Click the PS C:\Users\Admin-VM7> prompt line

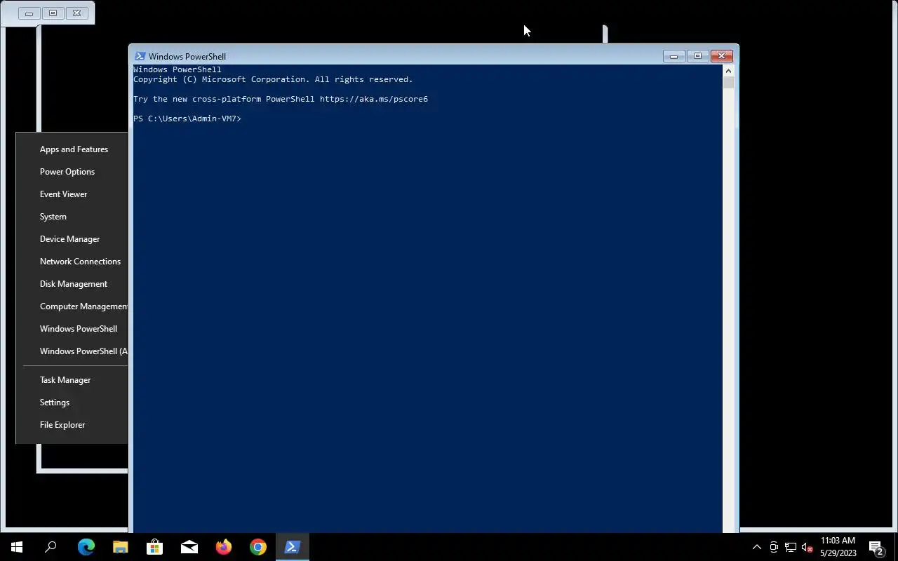coord(187,119)
